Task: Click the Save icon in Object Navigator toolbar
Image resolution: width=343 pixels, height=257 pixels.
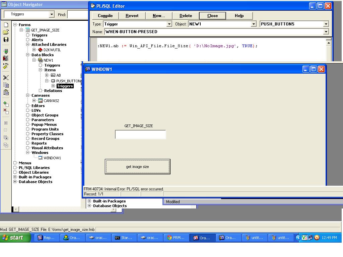Action: coord(6,39)
